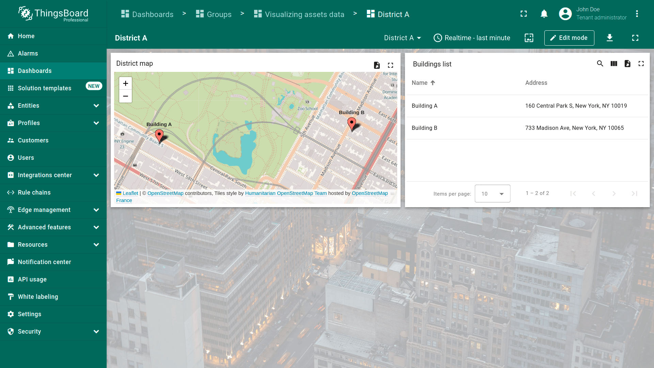The width and height of the screenshot is (654, 368).
Task: Open Rule chains menu item
Action: 34,193
